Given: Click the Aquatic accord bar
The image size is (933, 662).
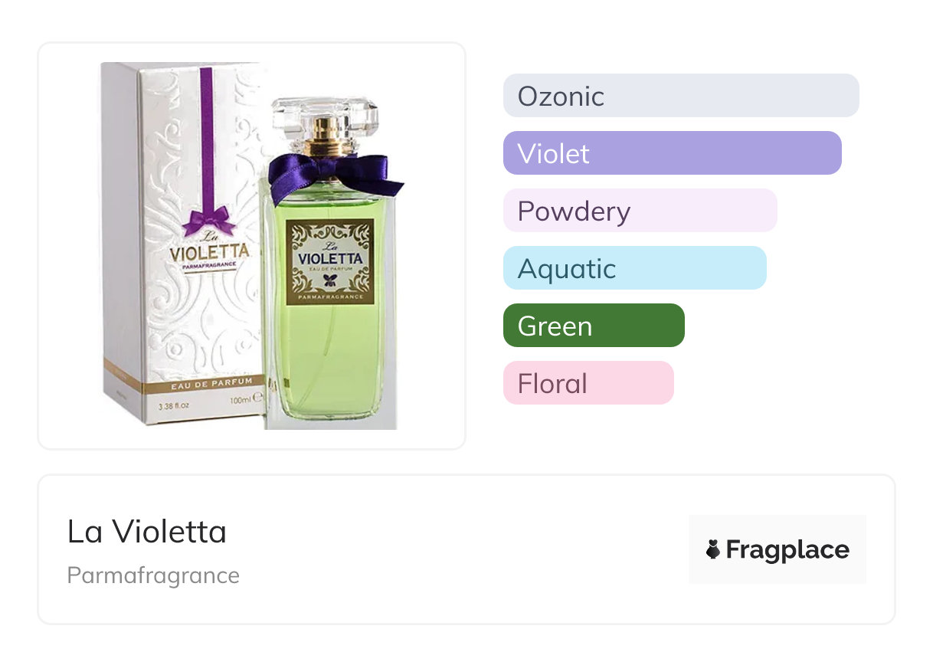Looking at the screenshot, I should pyautogui.click(x=634, y=268).
